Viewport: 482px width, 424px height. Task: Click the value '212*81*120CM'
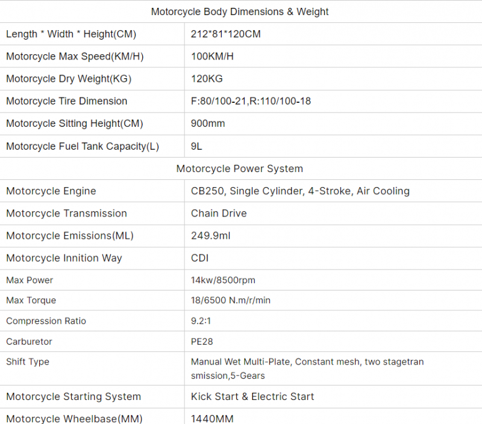tap(225, 34)
